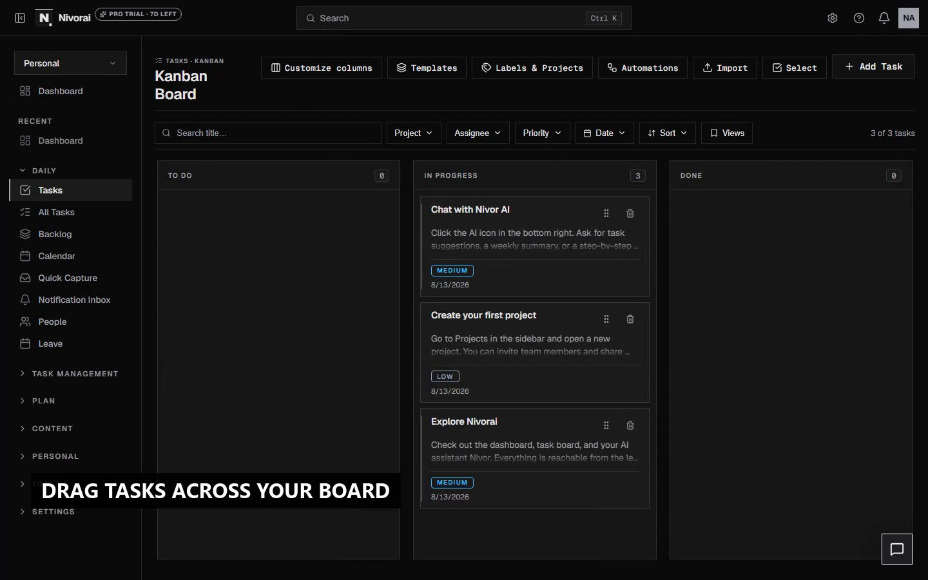The image size is (928, 580).
Task: Click Add Task button
Action: (873, 66)
